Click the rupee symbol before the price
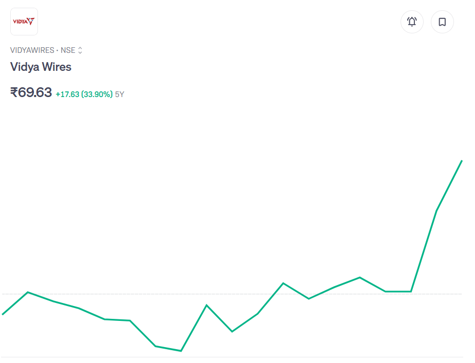 coord(14,92)
